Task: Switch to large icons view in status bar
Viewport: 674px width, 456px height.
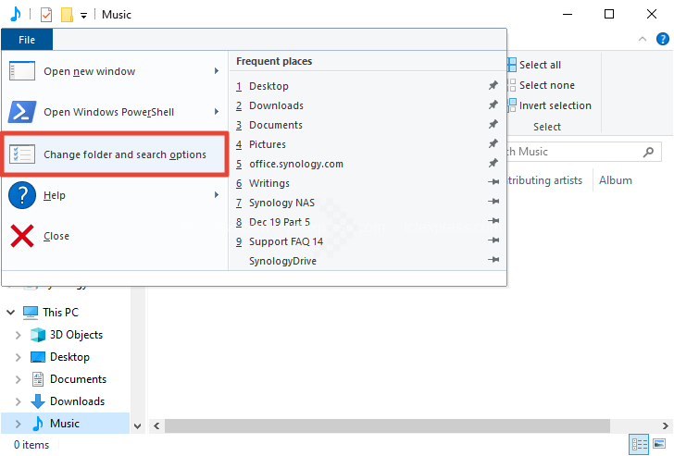Action: (x=661, y=445)
